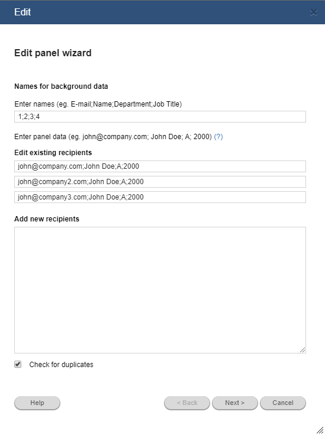The image size is (325, 434).
Task: Cancel the edit panel wizard
Action: (x=283, y=403)
